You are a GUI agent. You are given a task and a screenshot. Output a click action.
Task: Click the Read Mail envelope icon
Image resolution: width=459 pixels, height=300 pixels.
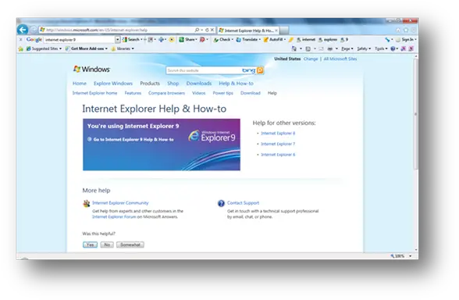[x=321, y=48]
